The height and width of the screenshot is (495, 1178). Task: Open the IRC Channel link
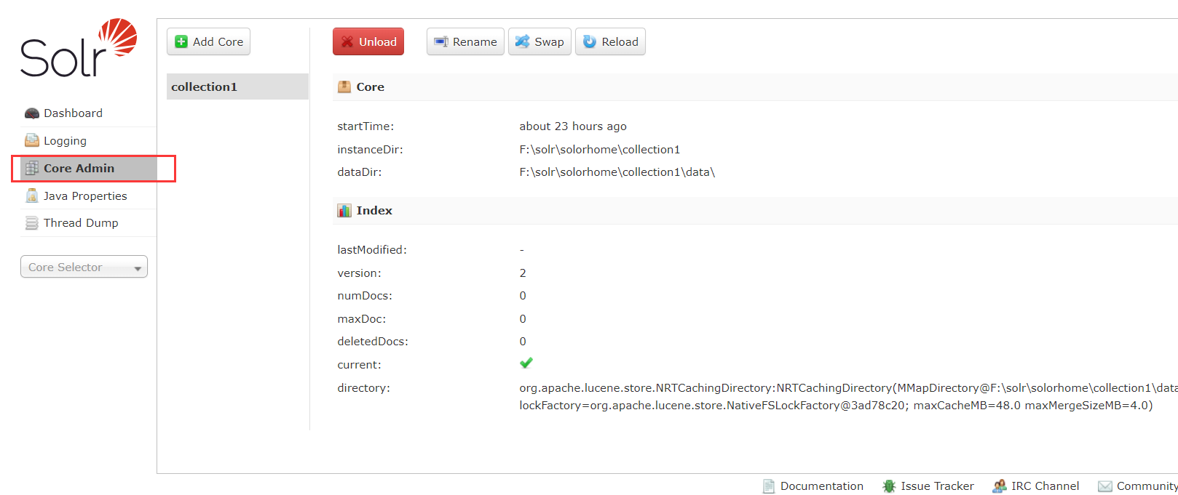(1045, 486)
